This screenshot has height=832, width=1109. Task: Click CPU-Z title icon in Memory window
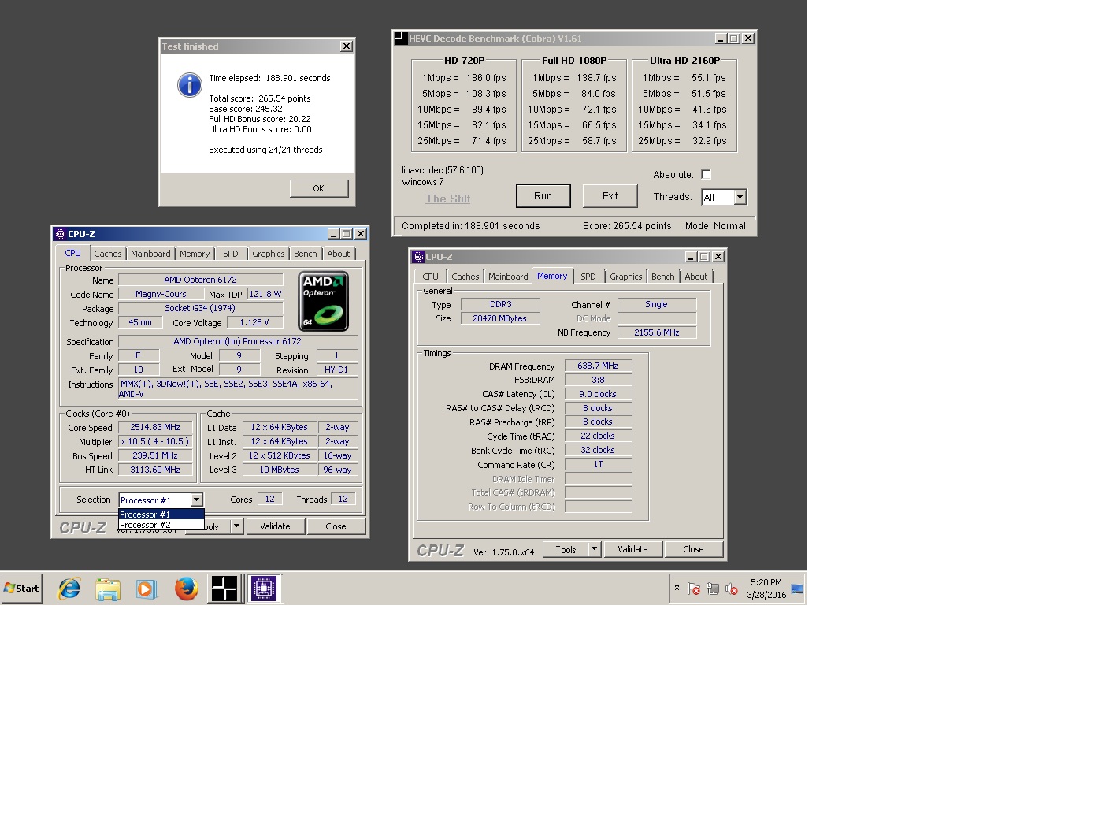point(418,257)
